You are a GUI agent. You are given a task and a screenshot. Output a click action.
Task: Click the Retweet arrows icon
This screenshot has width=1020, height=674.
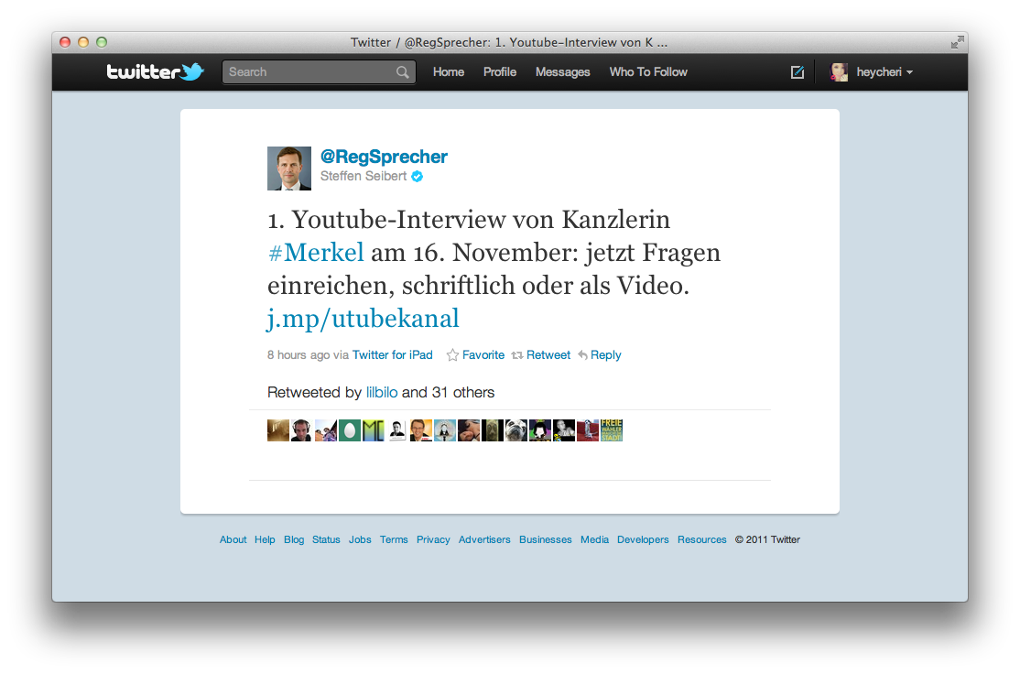517,355
